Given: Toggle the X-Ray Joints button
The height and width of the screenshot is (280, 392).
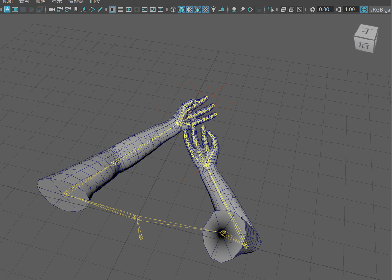Looking at the screenshot, I should 300,9.
